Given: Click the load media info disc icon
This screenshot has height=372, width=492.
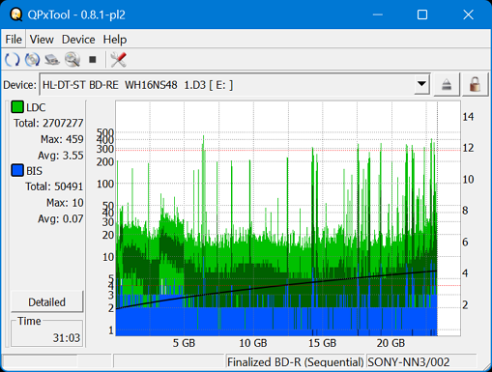Looking at the screenshot, I should tap(32, 60).
